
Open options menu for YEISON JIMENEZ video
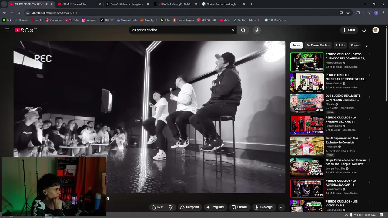tap(370, 96)
